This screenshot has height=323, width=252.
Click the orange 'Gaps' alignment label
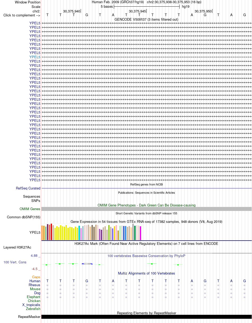tap(36, 277)
